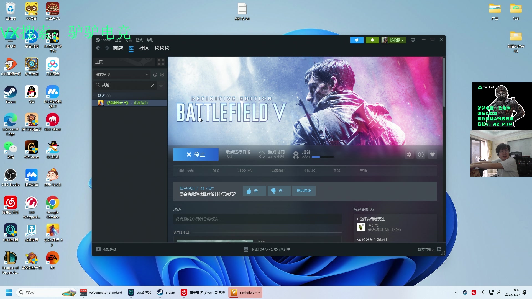Click achievements progress bar

323,157
